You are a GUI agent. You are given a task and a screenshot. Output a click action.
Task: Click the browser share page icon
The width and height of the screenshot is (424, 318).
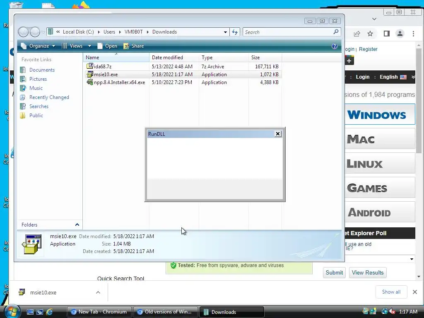357,34
